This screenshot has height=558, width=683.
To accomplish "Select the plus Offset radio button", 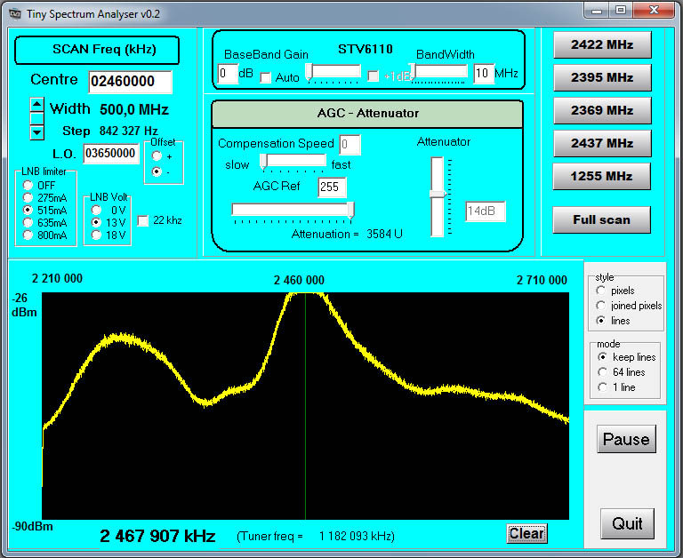I will [157, 155].
